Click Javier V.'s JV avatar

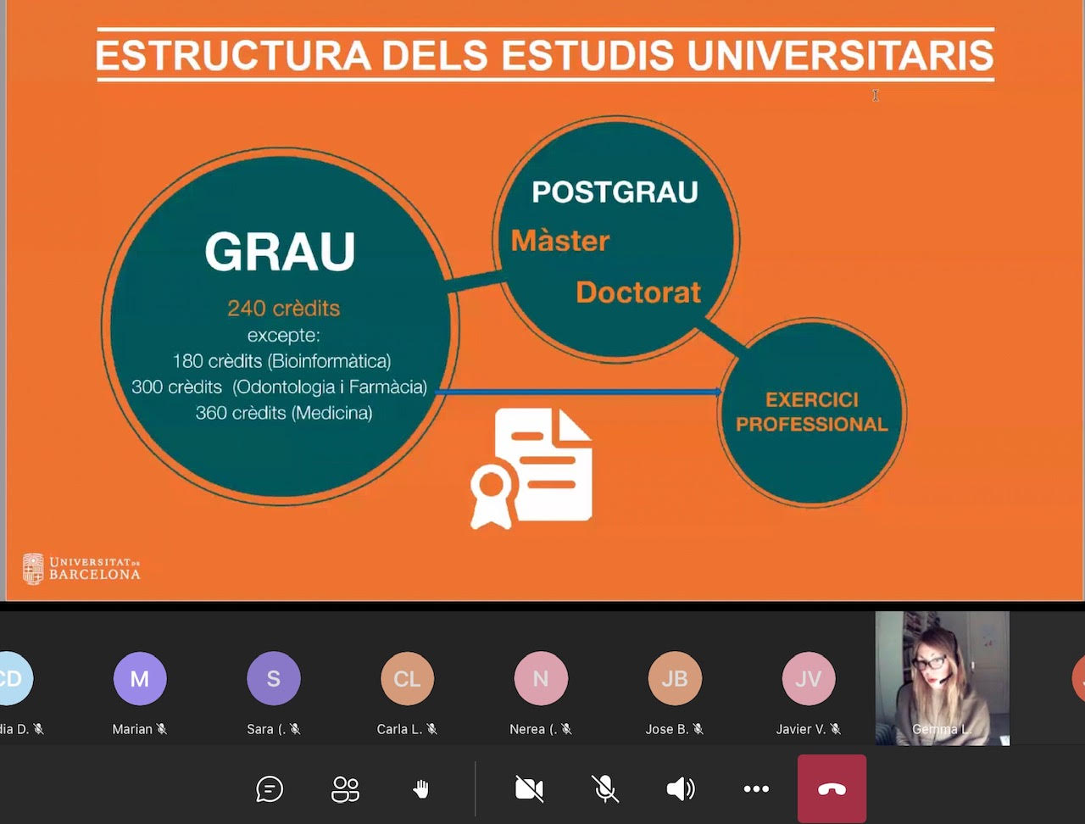coord(808,679)
